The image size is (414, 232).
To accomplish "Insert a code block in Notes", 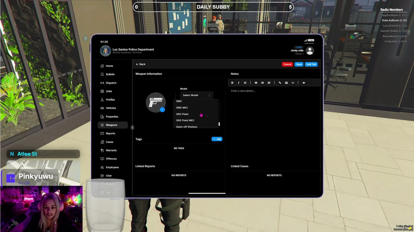I will (x=293, y=83).
